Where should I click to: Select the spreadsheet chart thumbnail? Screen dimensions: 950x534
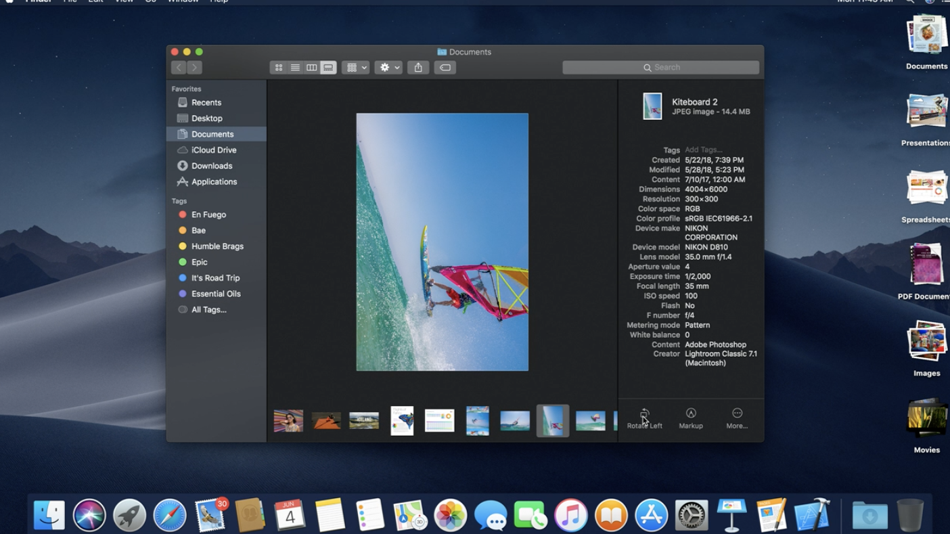pyautogui.click(x=439, y=420)
